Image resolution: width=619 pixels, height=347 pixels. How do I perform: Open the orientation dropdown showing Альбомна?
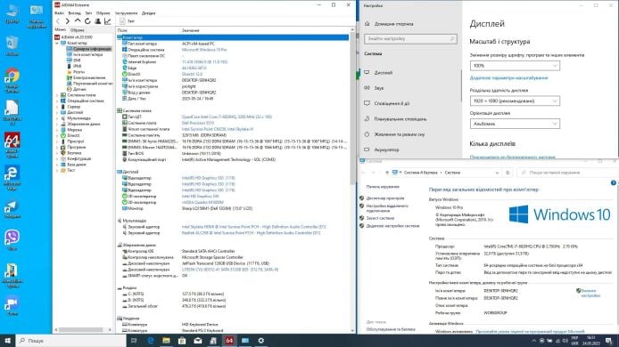515,124
